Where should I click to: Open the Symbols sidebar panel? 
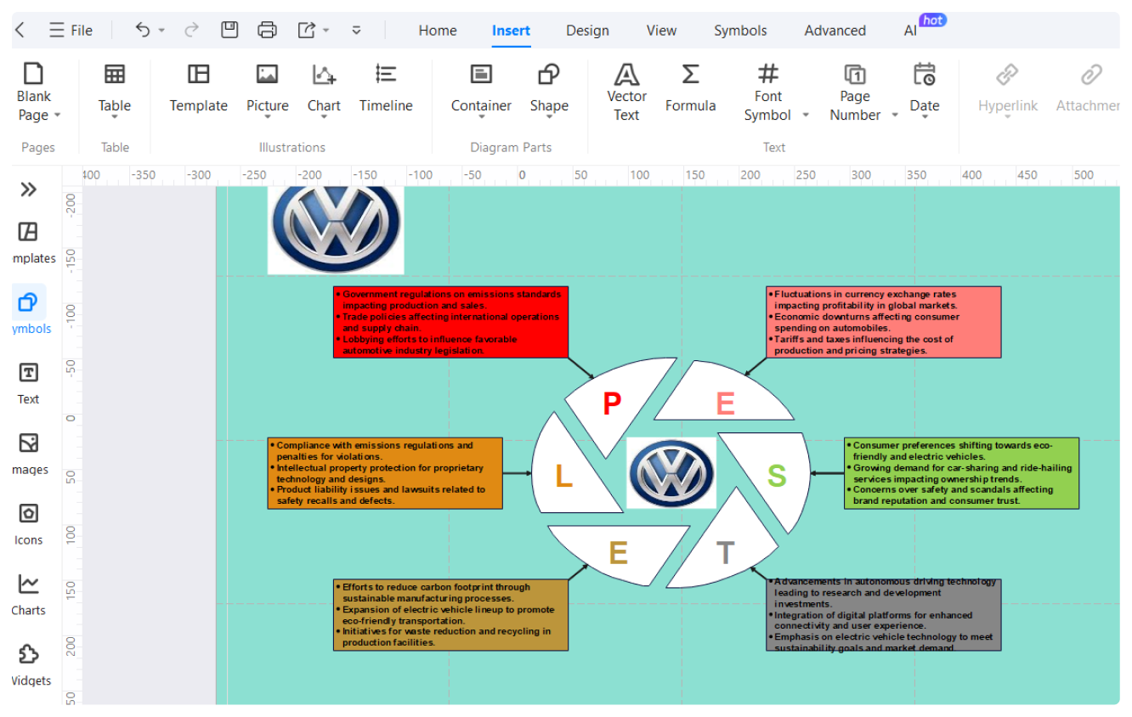pos(29,312)
